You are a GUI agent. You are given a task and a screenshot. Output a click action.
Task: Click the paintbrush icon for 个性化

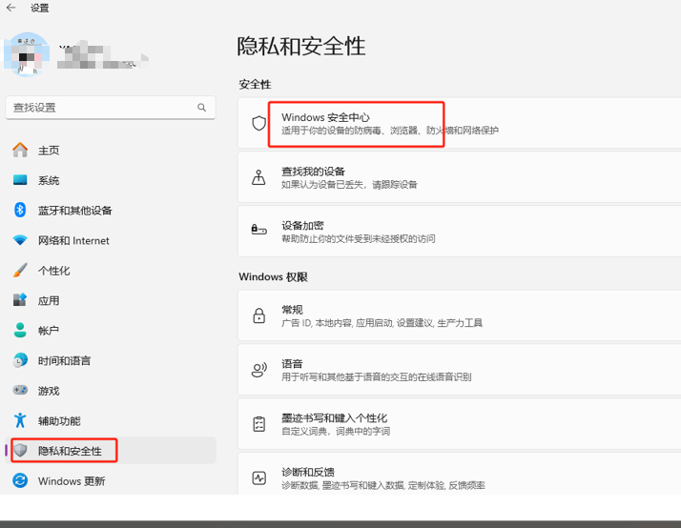coord(20,271)
